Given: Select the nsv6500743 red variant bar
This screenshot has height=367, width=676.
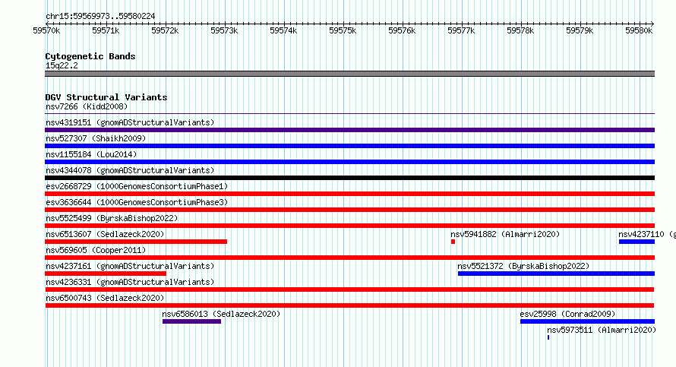Looking at the screenshot, I should click(349, 305).
